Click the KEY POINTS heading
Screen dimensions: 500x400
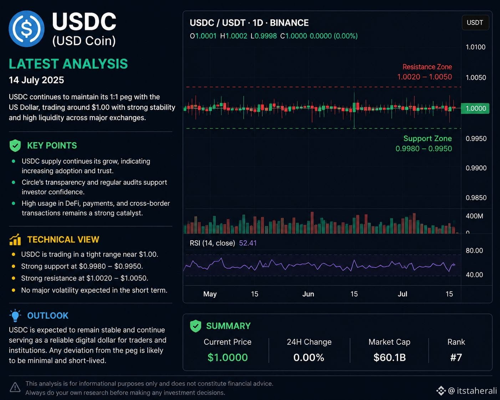pyautogui.click(x=52, y=145)
